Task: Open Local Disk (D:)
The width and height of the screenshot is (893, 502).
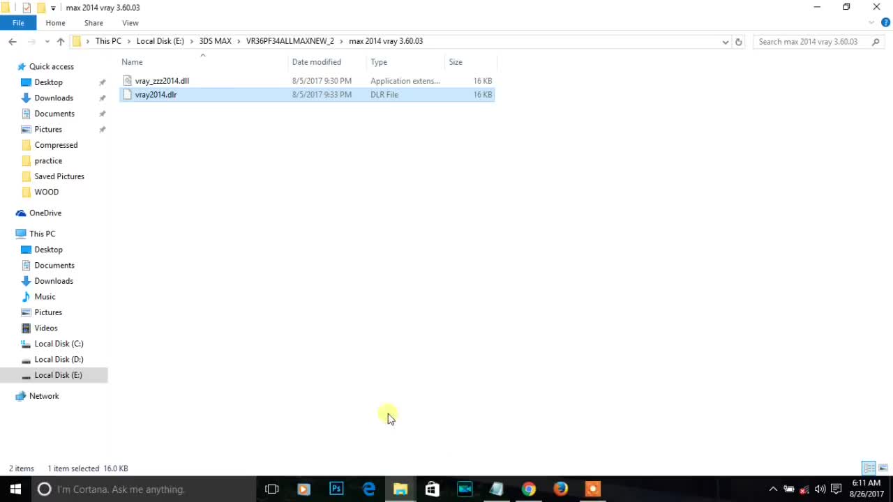Action: pyautogui.click(x=59, y=359)
